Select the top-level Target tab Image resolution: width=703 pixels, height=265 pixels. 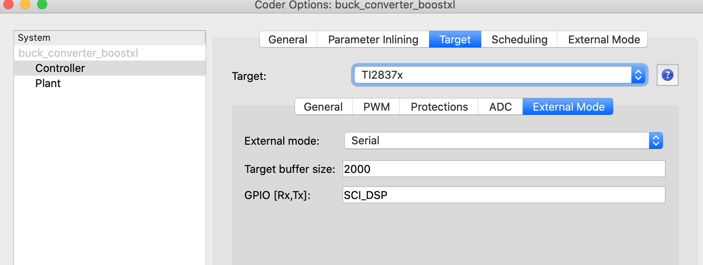(455, 40)
